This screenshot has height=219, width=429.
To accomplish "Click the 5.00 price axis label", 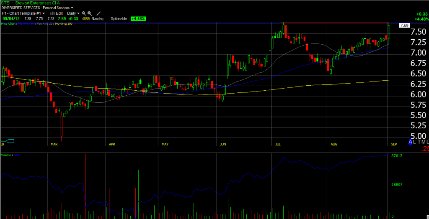I will (419, 136).
